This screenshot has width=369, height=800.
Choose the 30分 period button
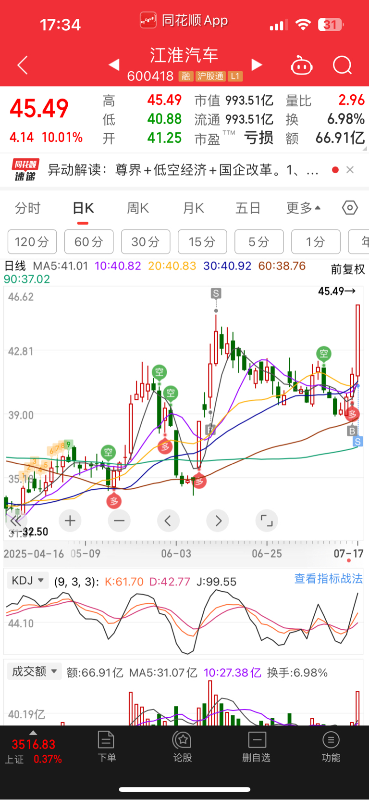146,241
